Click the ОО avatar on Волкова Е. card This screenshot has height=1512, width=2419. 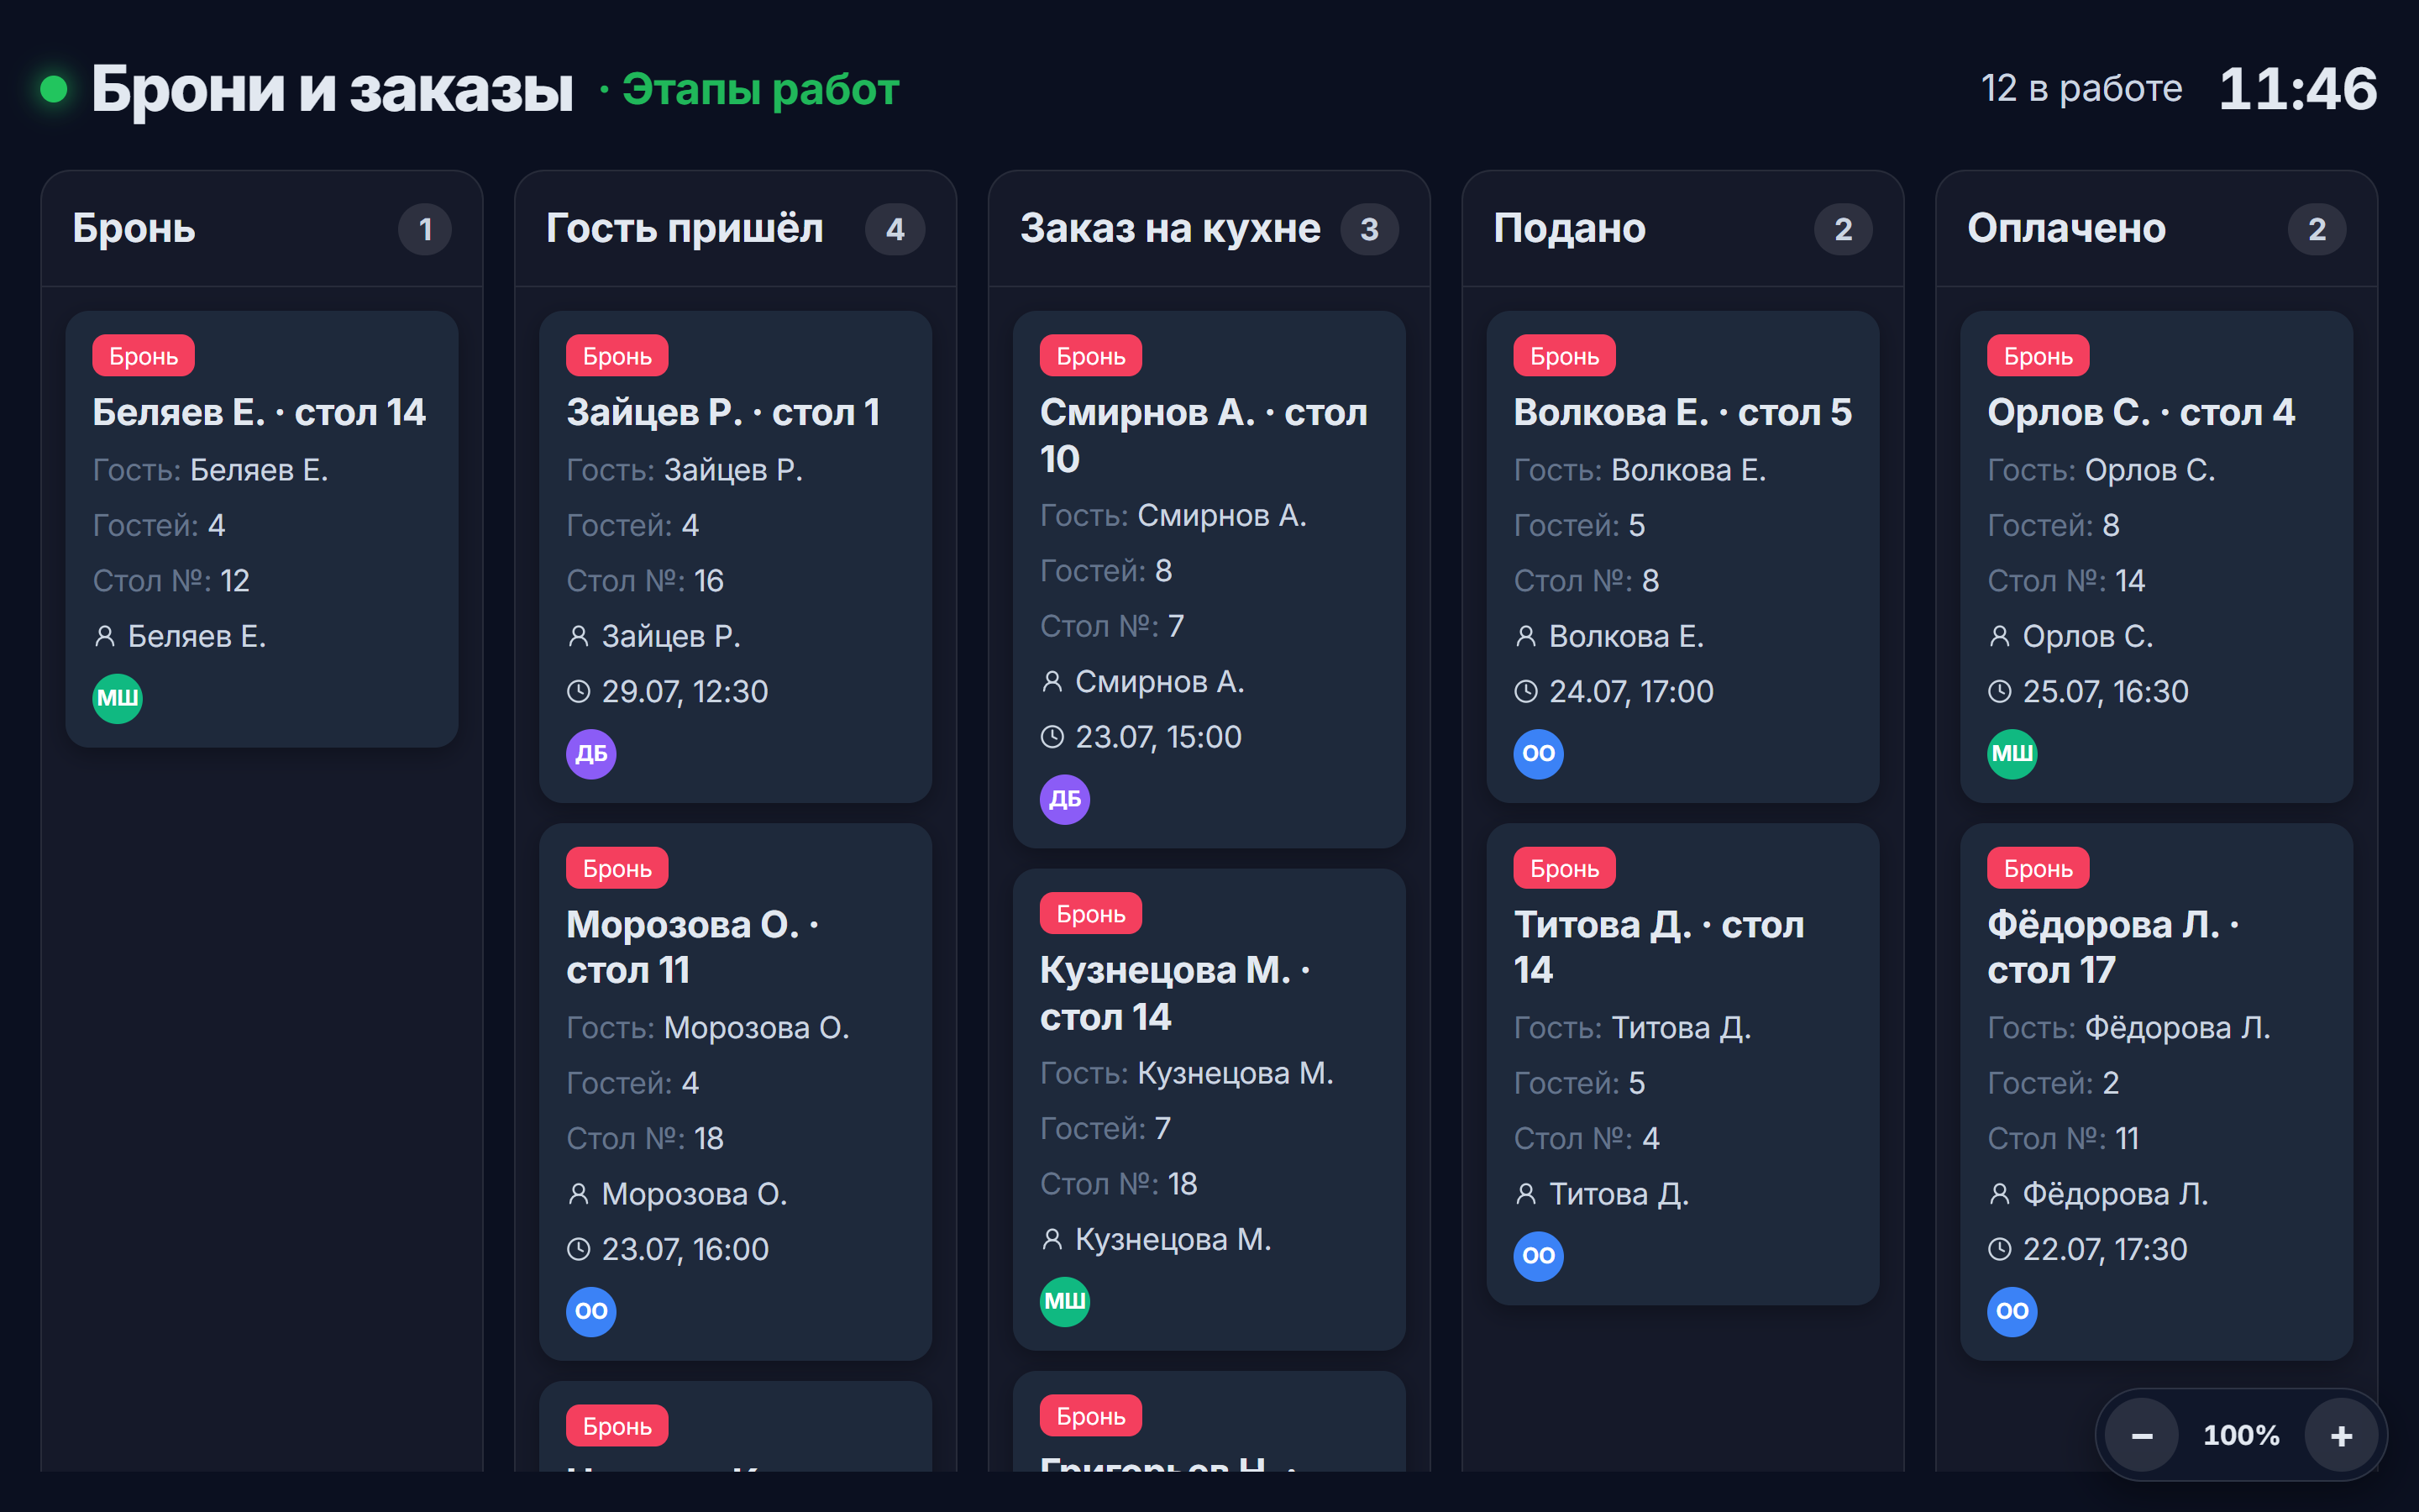(x=1539, y=754)
